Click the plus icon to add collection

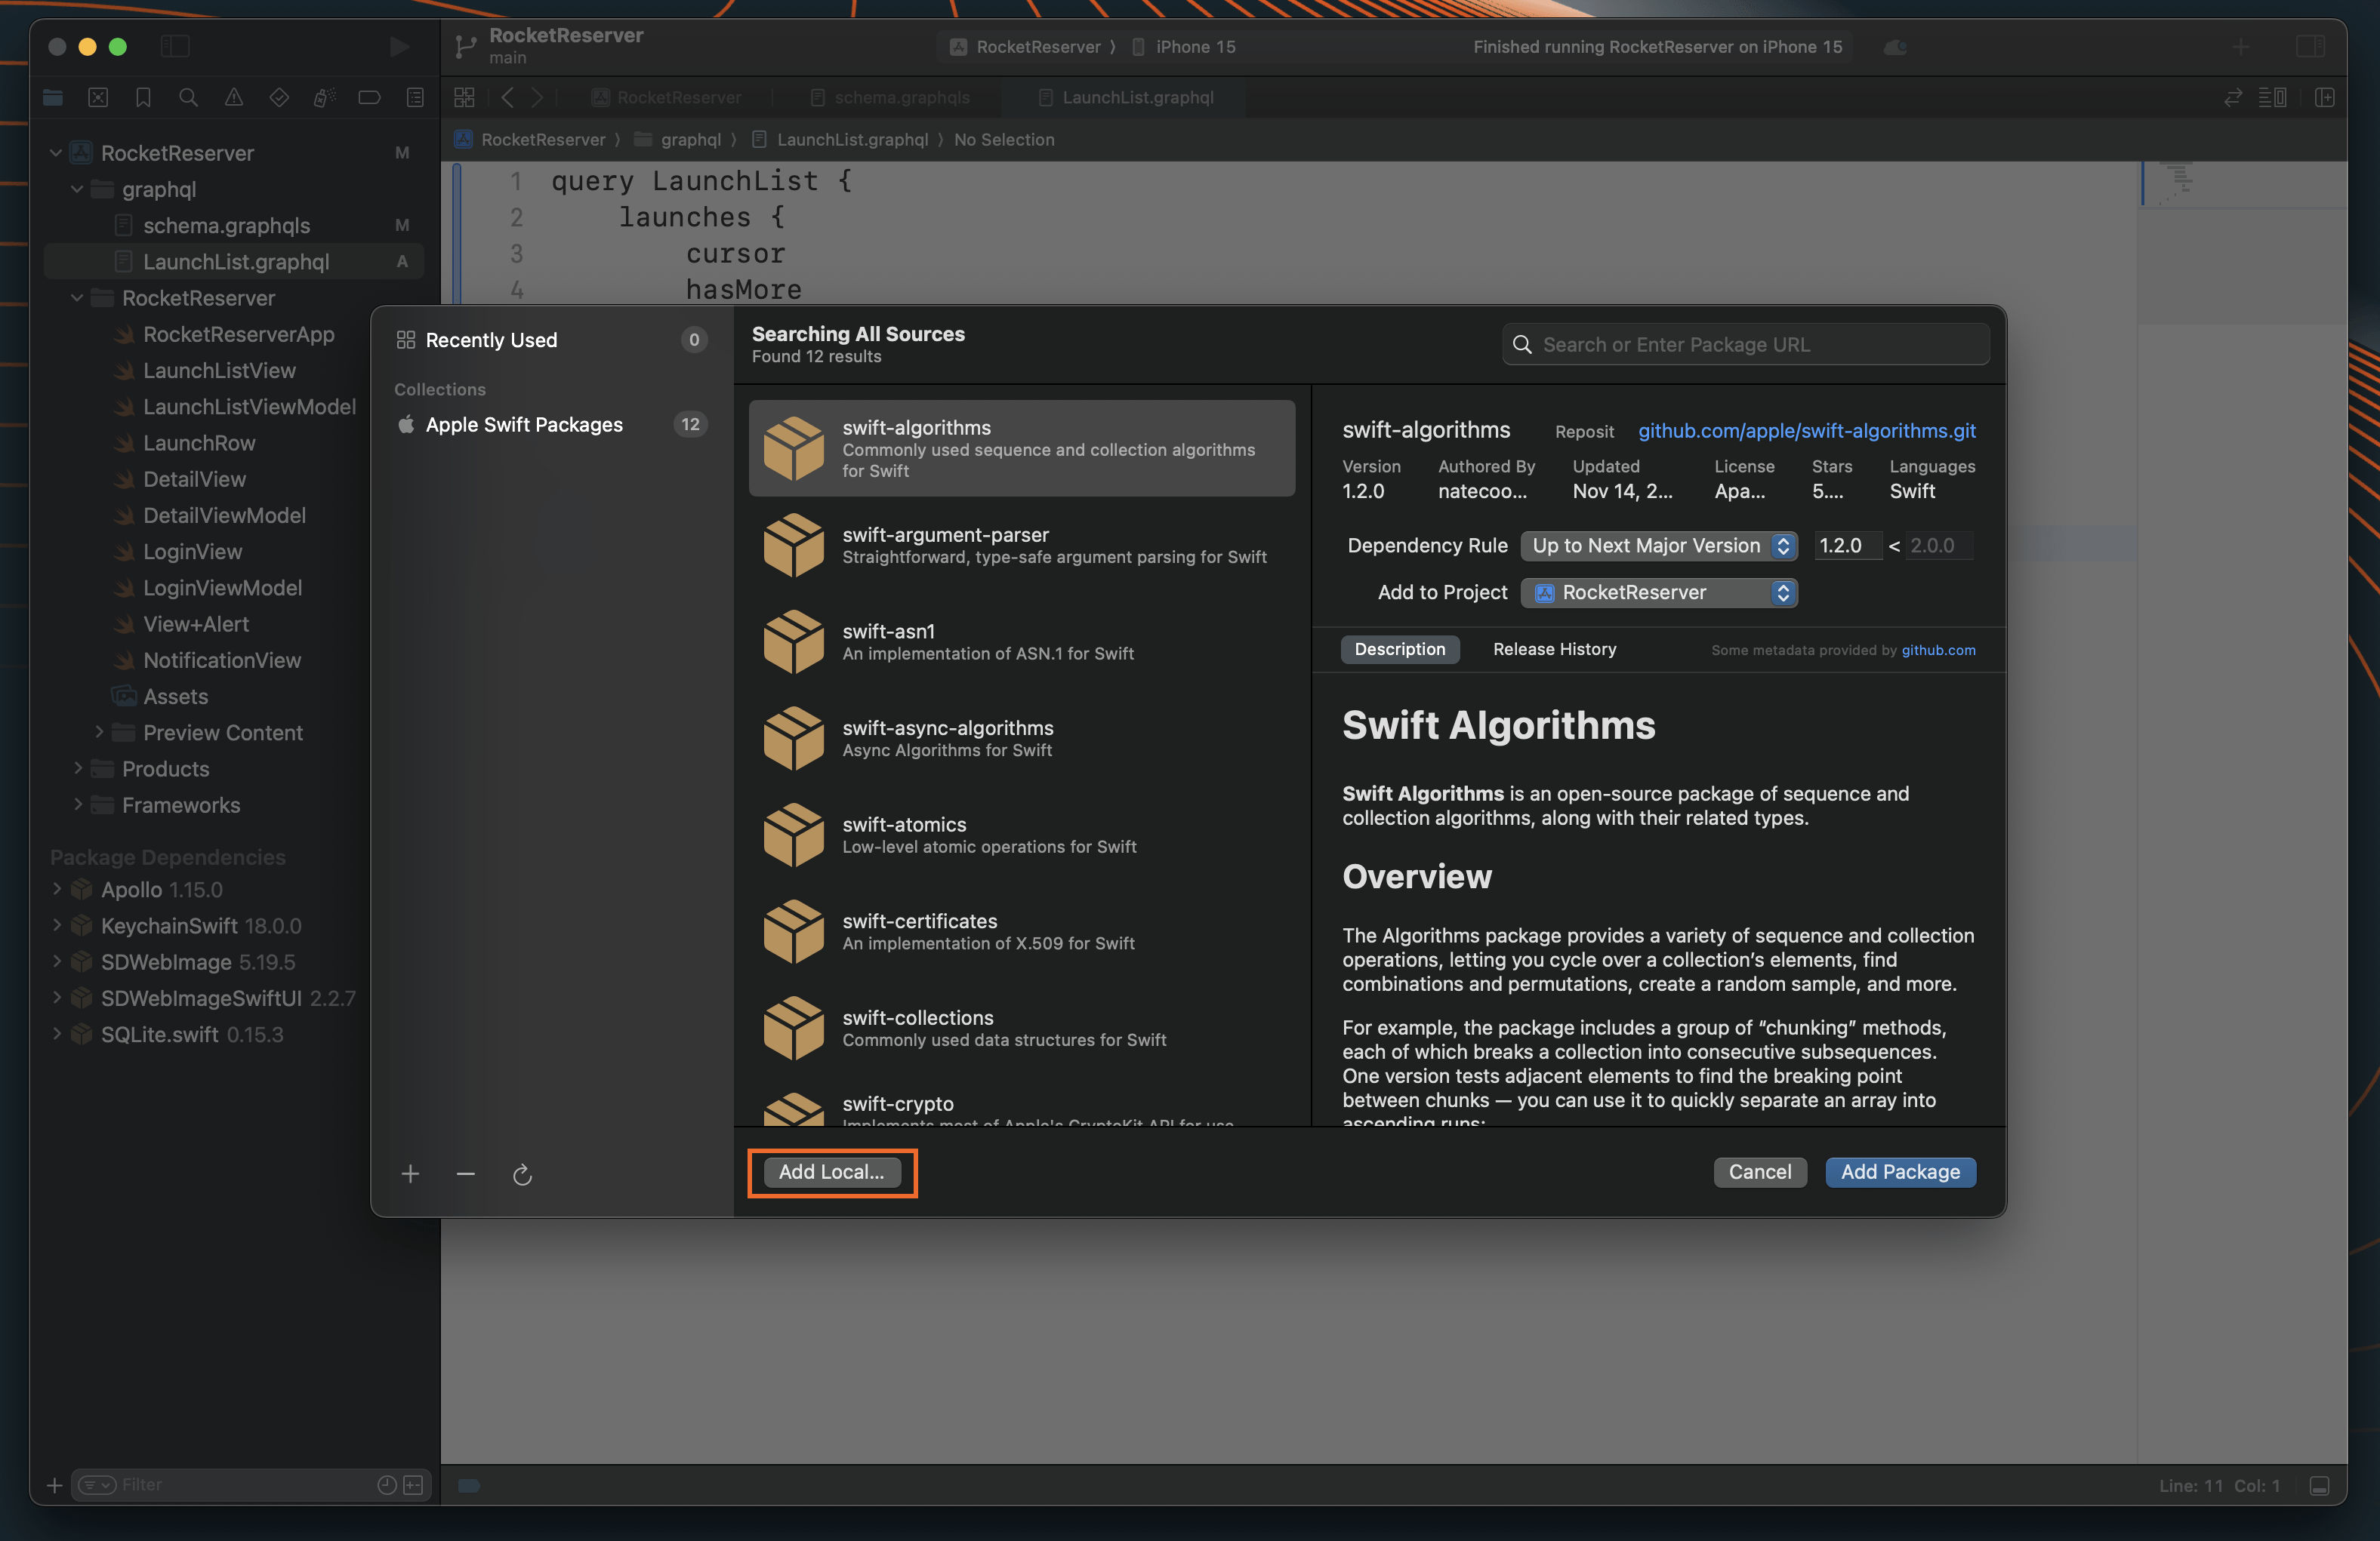click(410, 1173)
